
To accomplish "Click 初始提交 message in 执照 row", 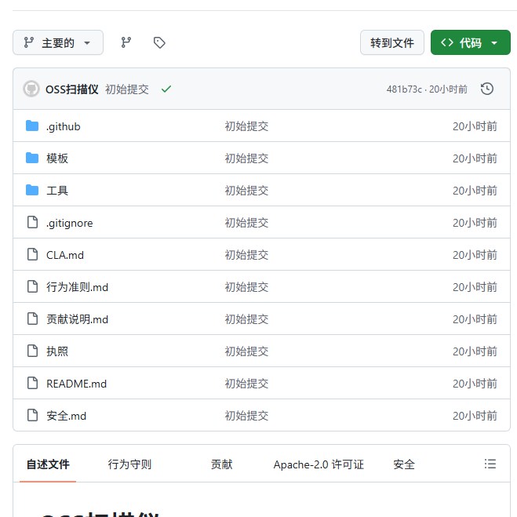I will (246, 351).
